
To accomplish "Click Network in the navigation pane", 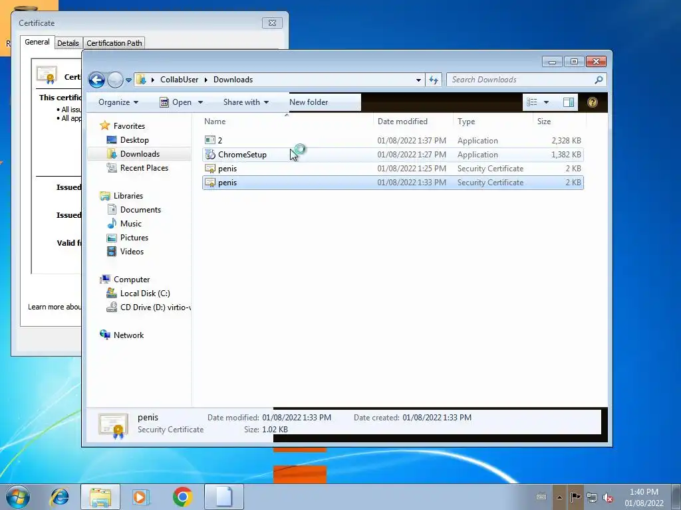I will coord(128,335).
